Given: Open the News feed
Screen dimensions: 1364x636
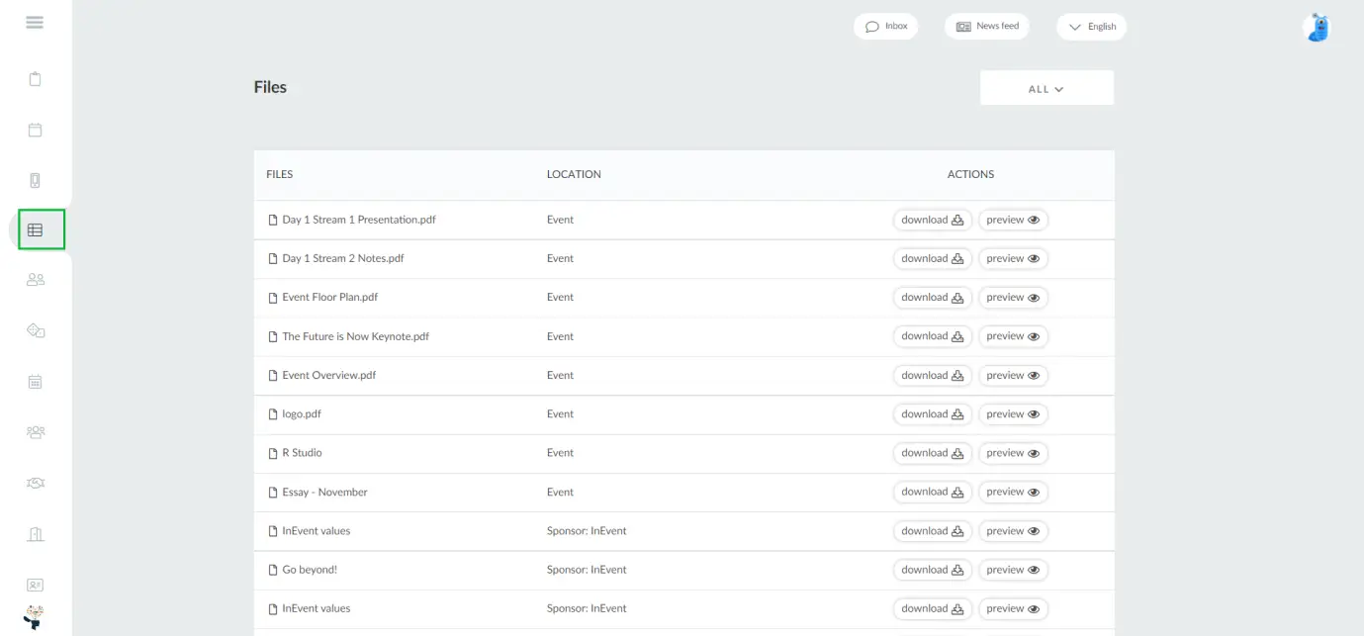Looking at the screenshot, I should 987,27.
